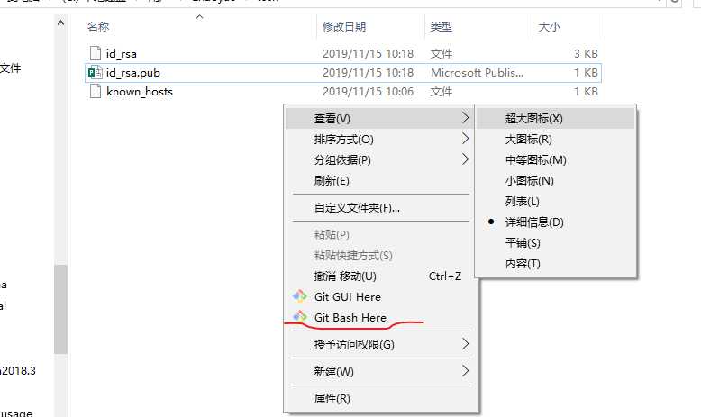The height and width of the screenshot is (417, 701).
Task: Click the id_rsa file icon
Action: click(x=96, y=53)
